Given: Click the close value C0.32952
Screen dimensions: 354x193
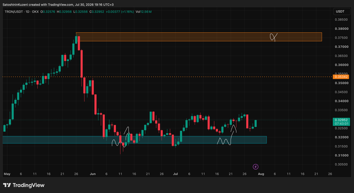Looking at the screenshot, I should pos(96,12).
